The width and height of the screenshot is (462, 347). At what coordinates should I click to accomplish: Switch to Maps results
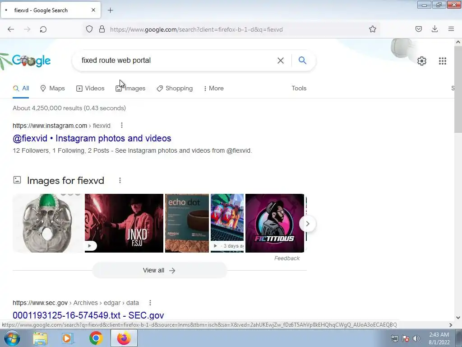coord(52,88)
